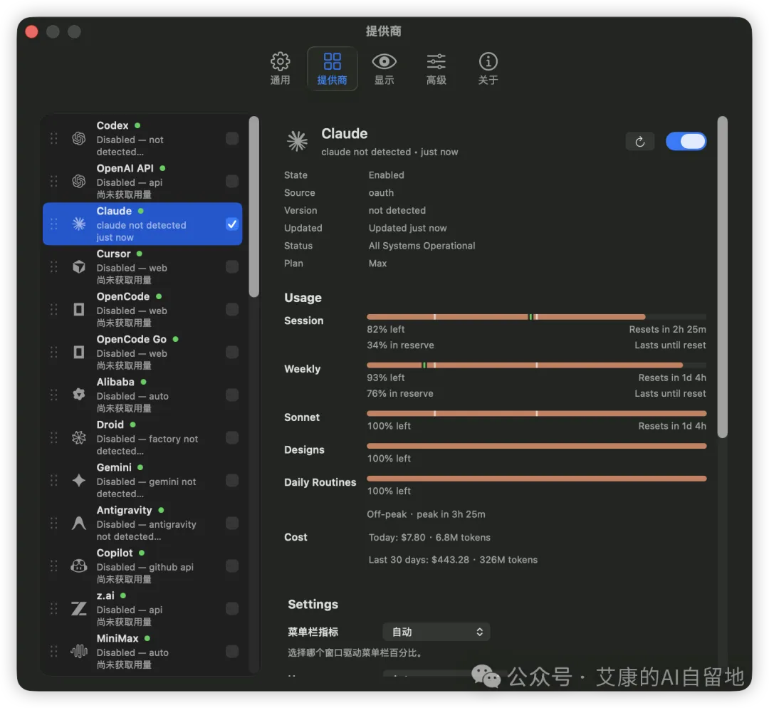769x708 pixels.
Task: Click the Copilot robot icon
Action: tap(79, 566)
